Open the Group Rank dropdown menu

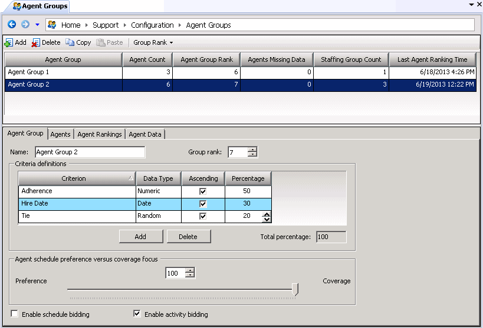(x=153, y=43)
